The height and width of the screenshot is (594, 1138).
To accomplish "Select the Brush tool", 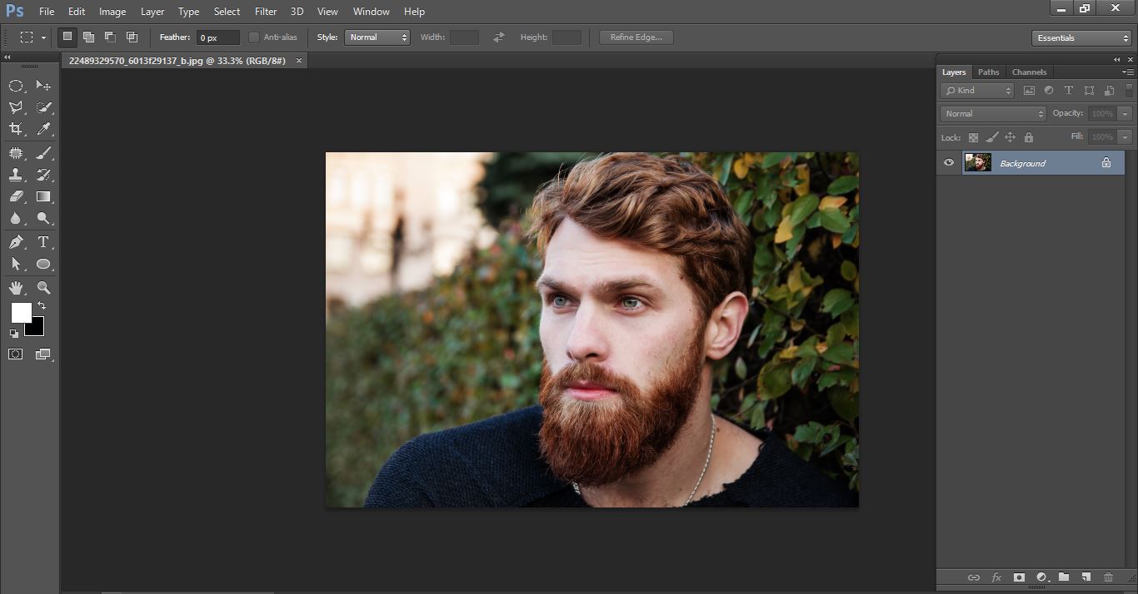I will 43,152.
